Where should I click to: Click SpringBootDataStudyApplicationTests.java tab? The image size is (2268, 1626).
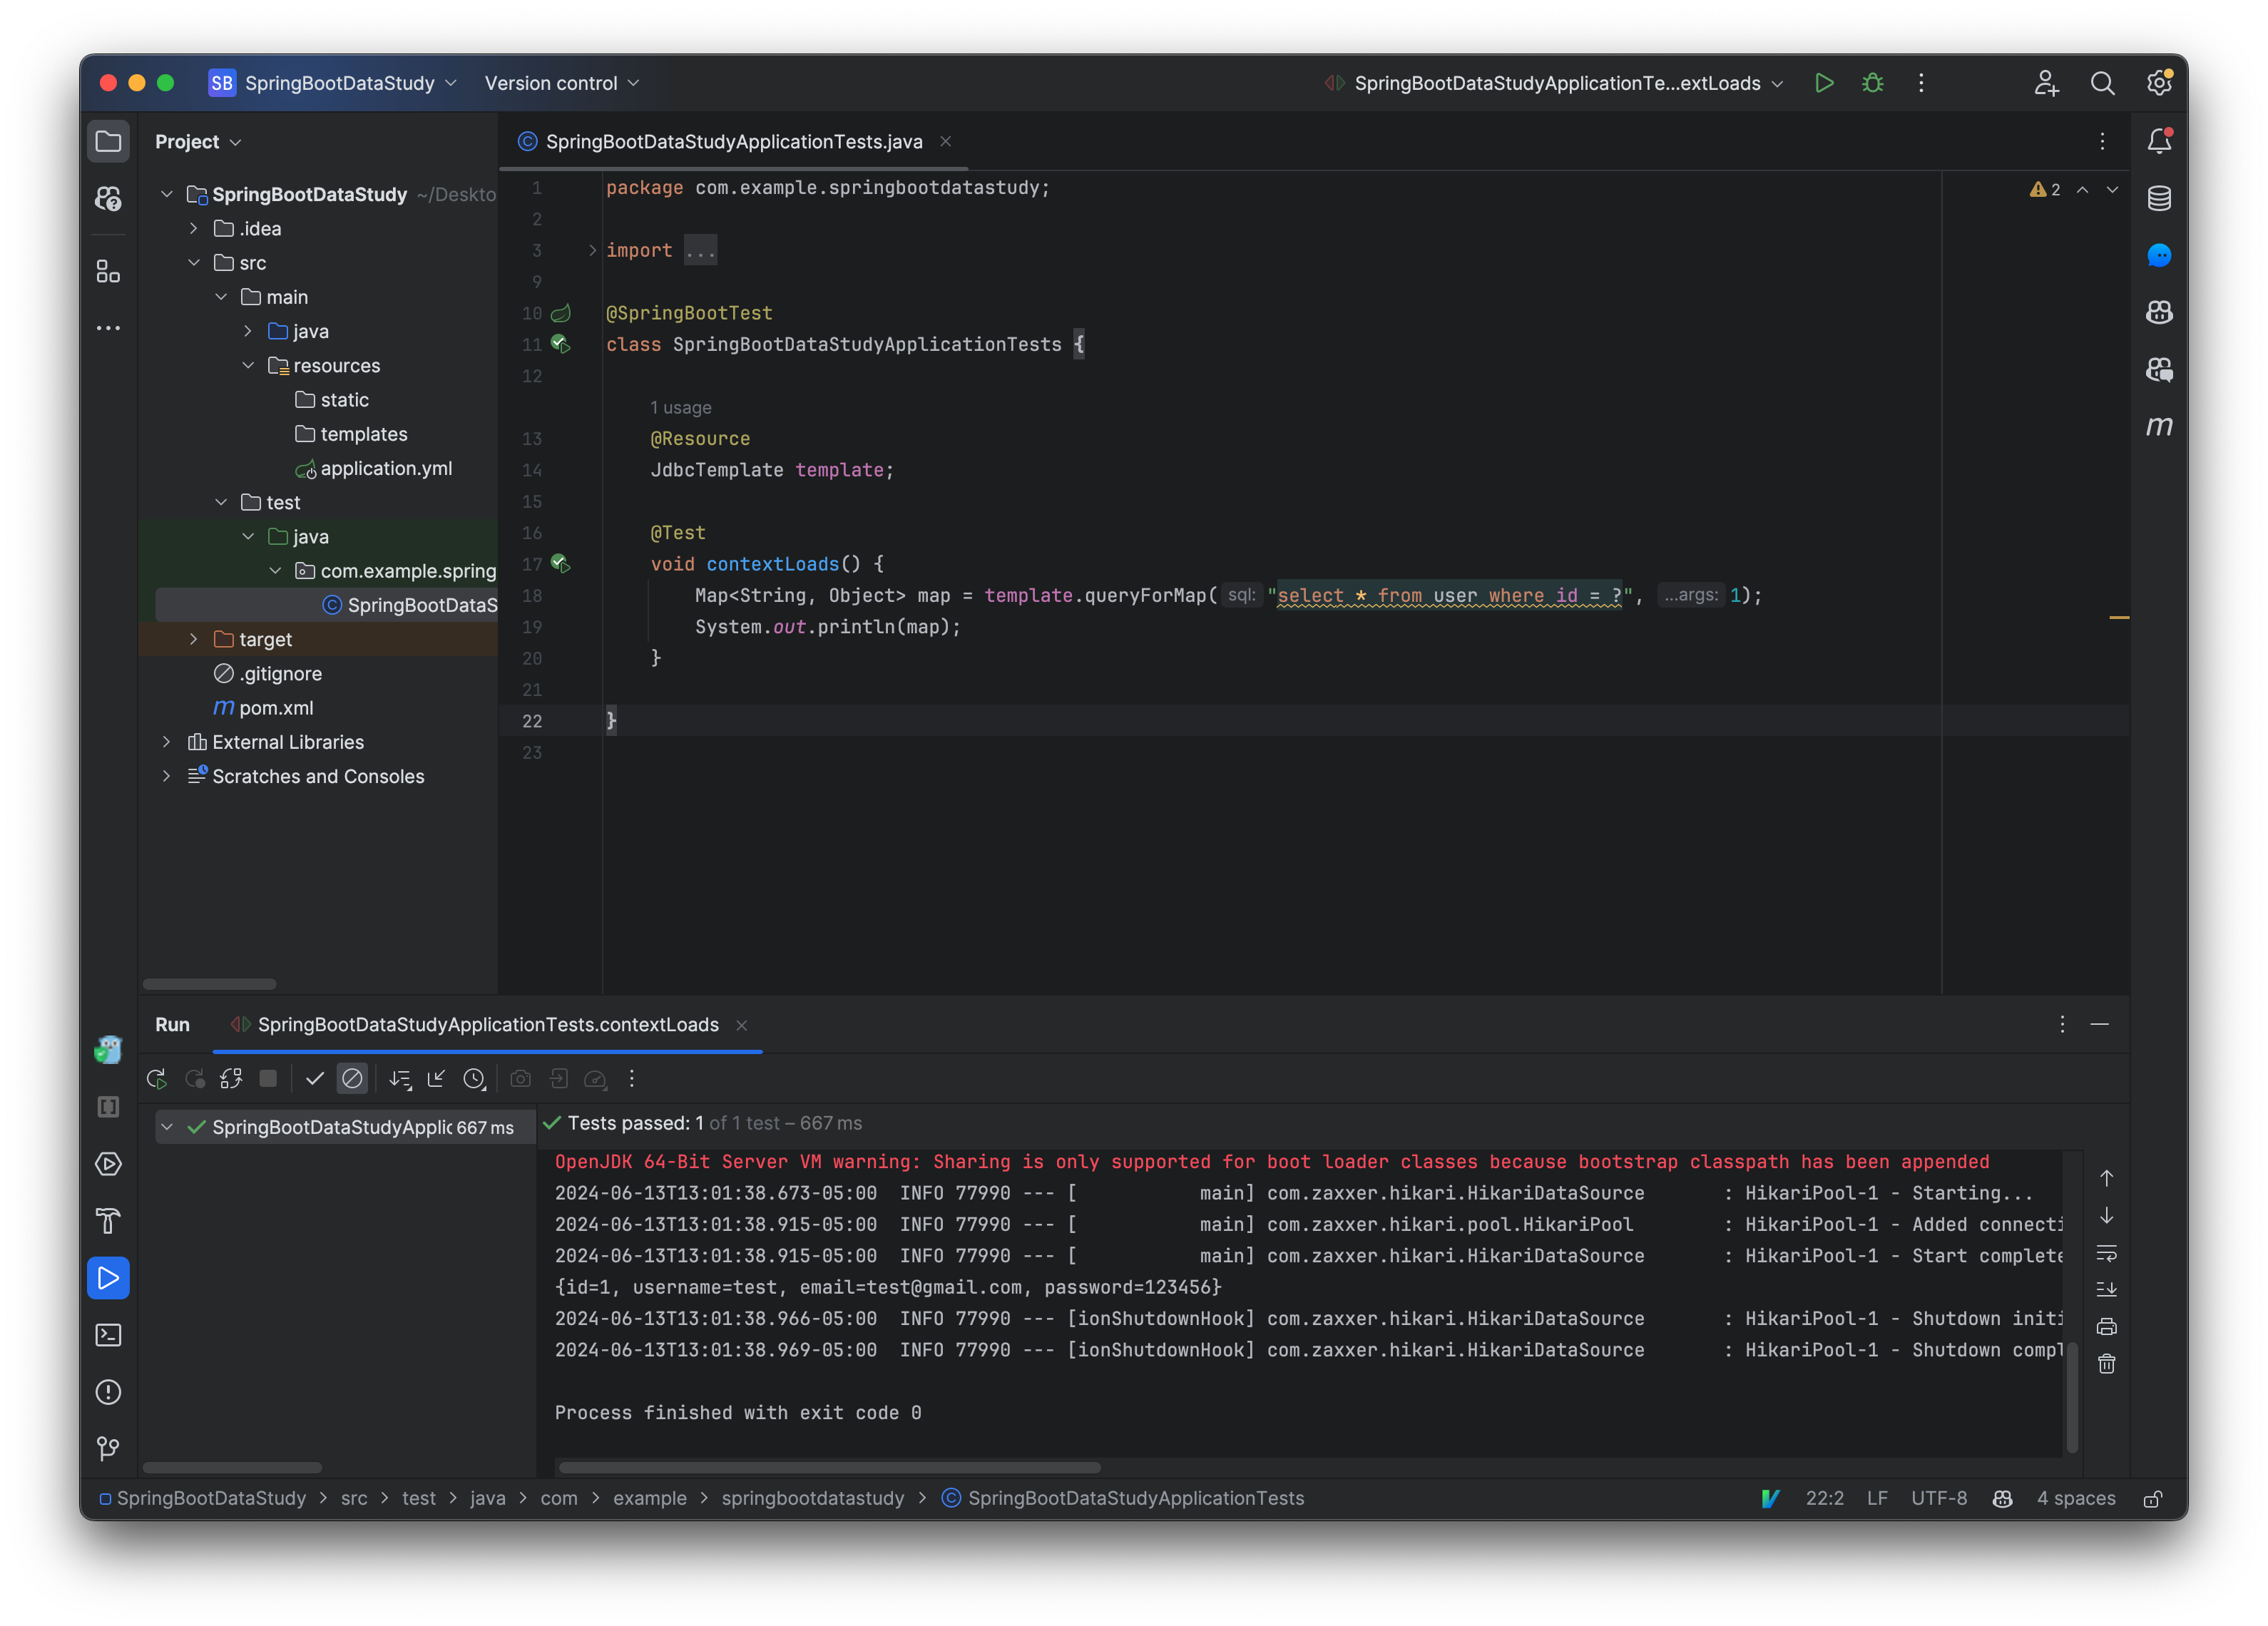click(730, 140)
